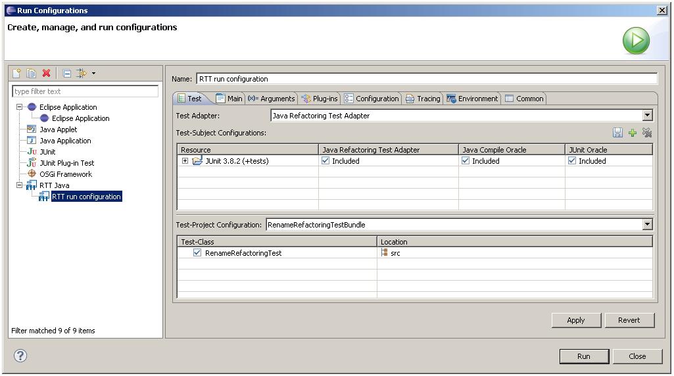674x376 pixels.
Task: Click the RTT run configuration item icon
Action: (44, 197)
